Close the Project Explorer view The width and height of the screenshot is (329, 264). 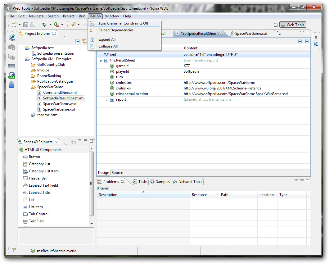click(x=54, y=33)
